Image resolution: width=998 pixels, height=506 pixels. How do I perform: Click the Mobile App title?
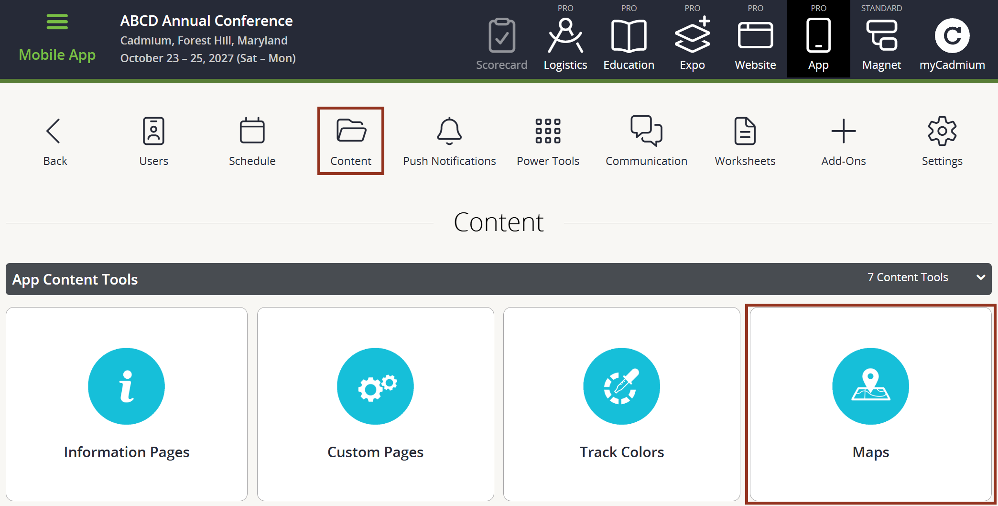pos(57,55)
